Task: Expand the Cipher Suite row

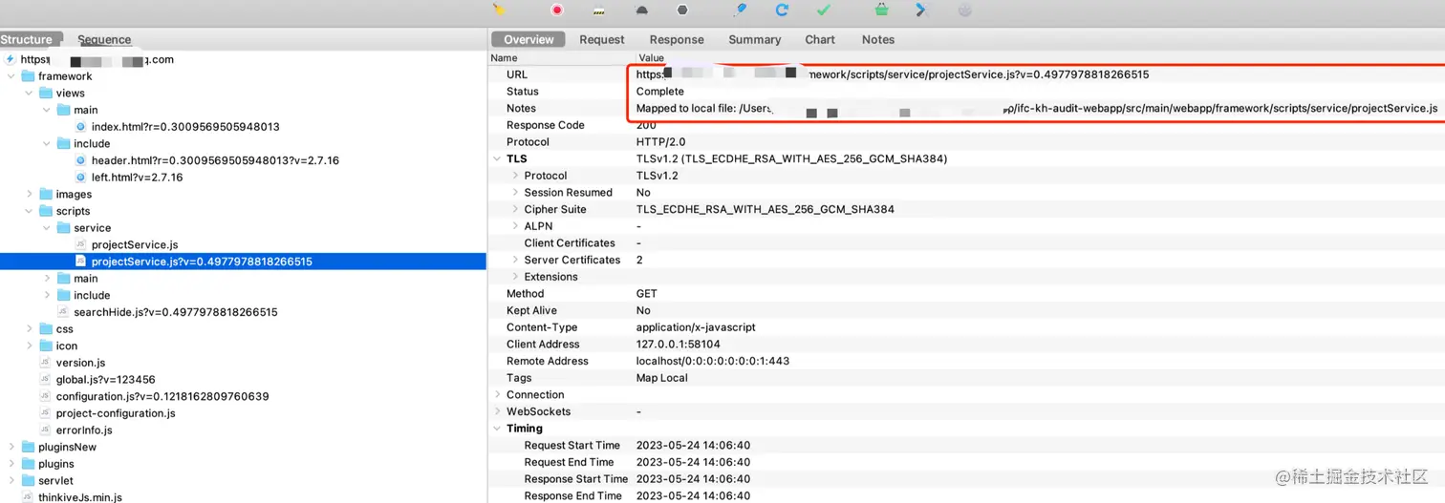Action: 516,209
